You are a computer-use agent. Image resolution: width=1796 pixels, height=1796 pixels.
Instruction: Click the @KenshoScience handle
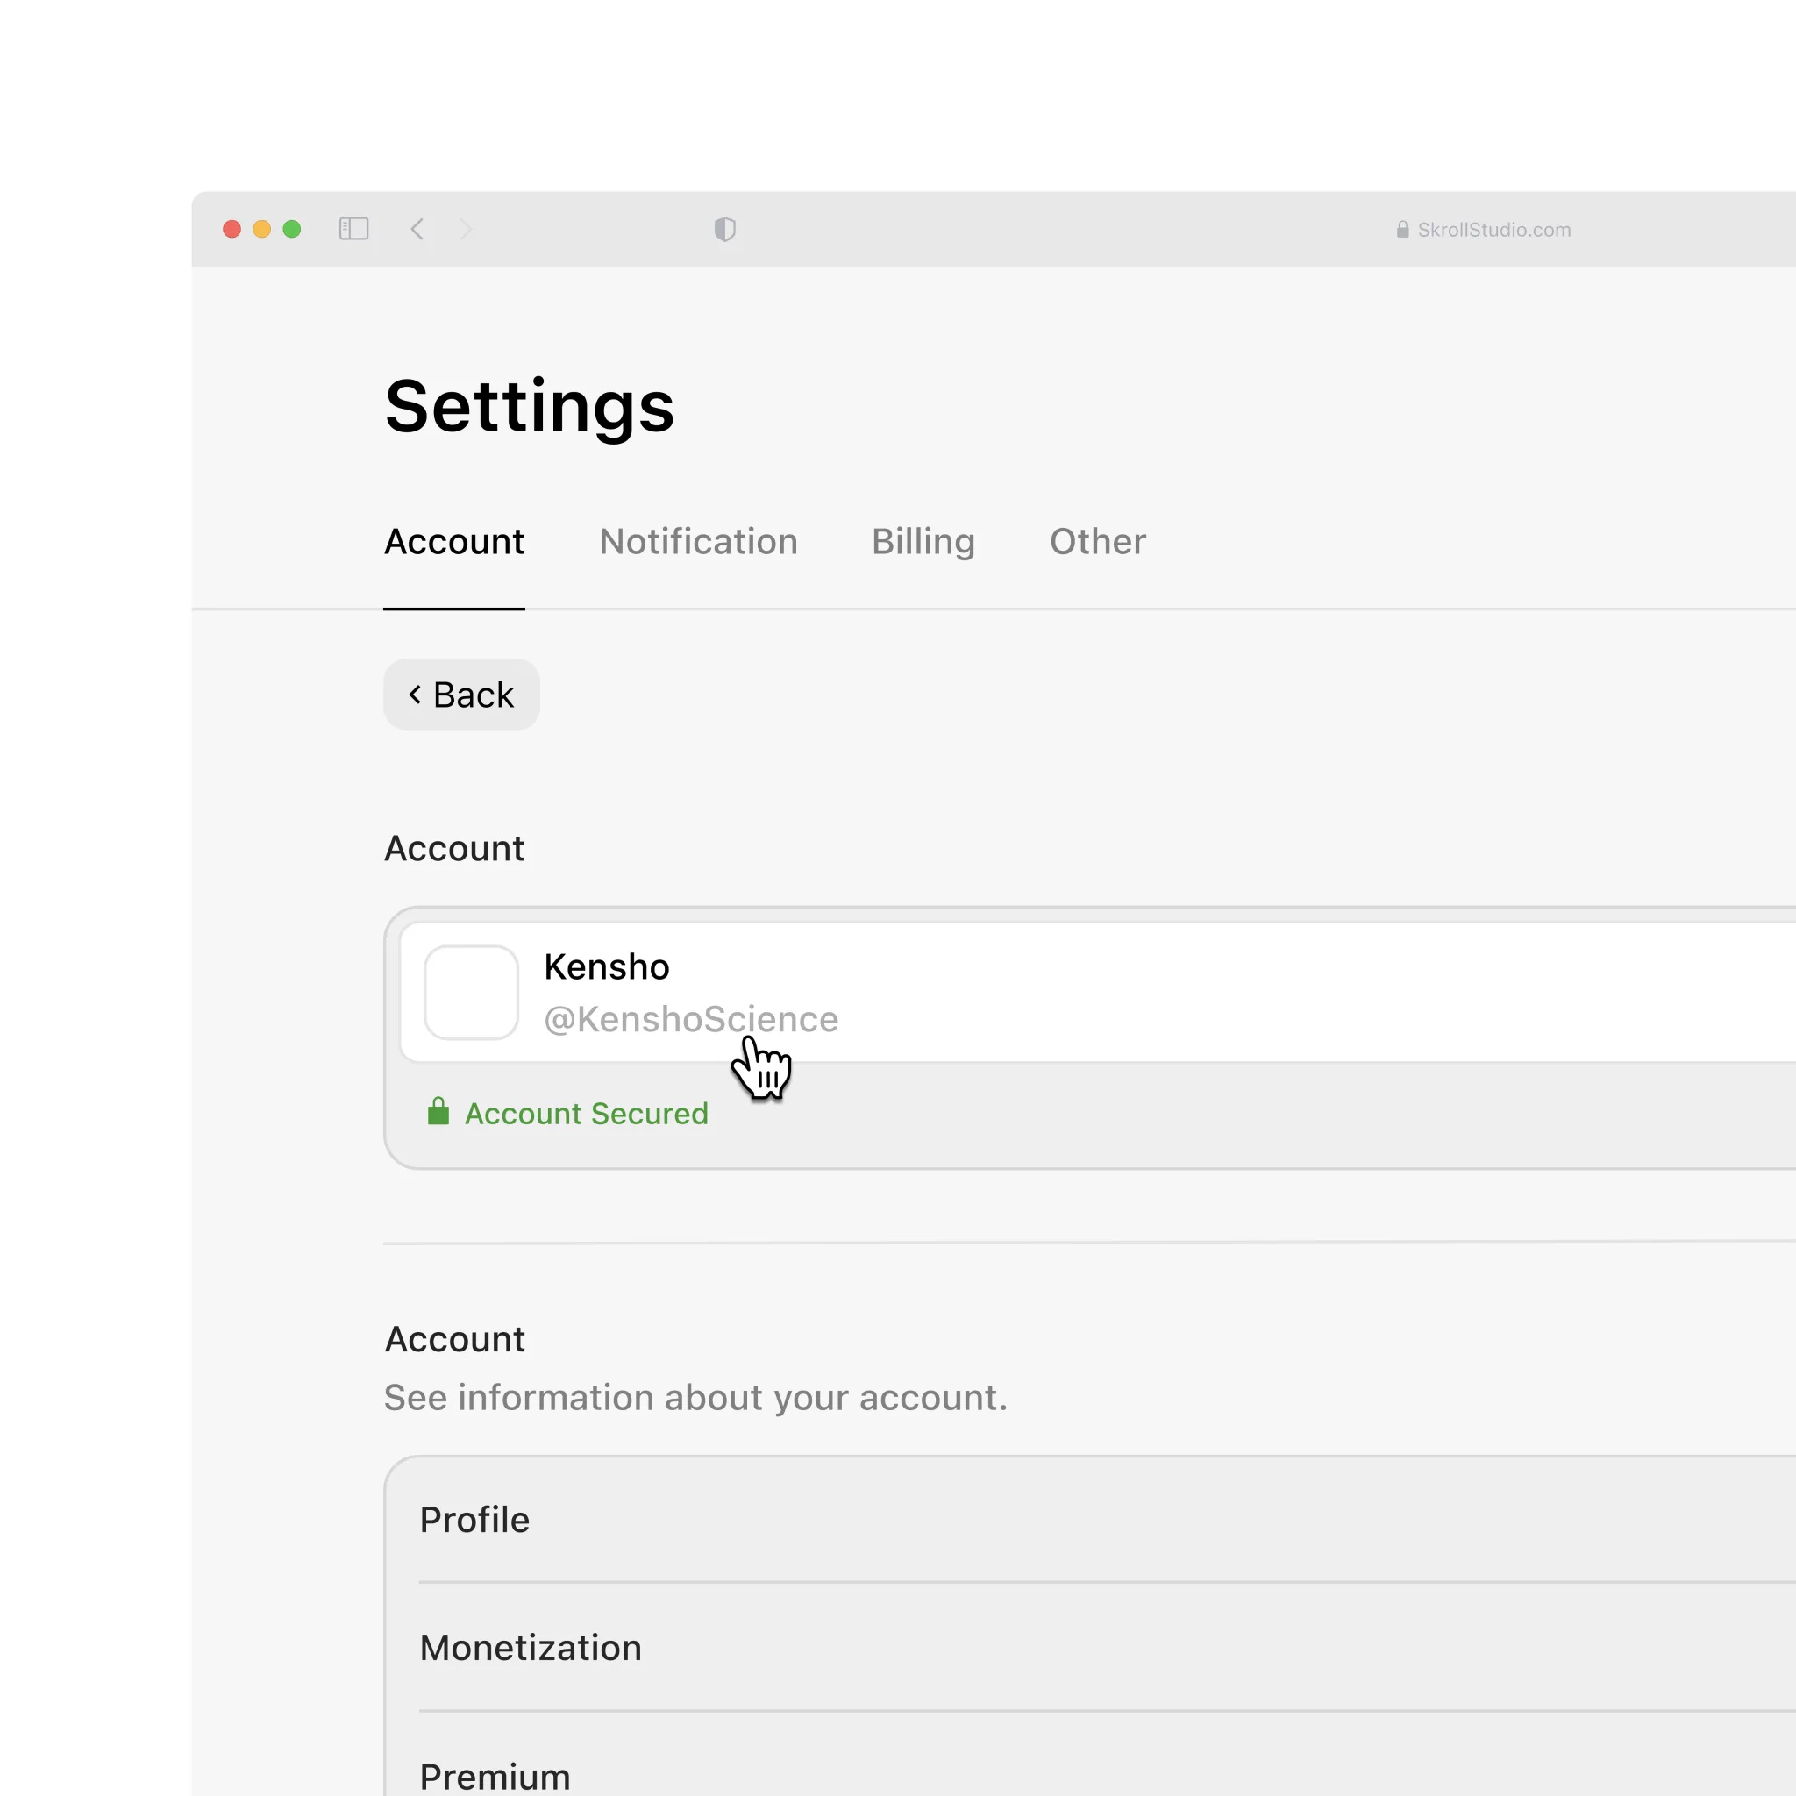(691, 1019)
